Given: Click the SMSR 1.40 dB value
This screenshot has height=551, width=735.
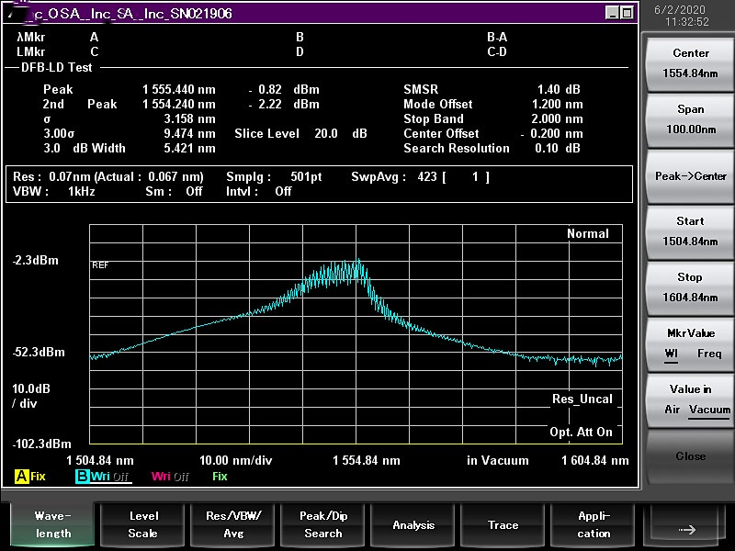Looking at the screenshot, I should 559,89.
